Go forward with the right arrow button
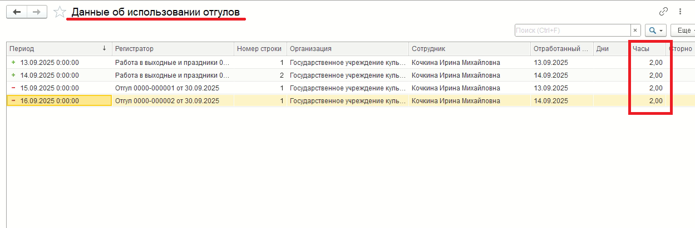This screenshot has width=695, height=228. 37,12
